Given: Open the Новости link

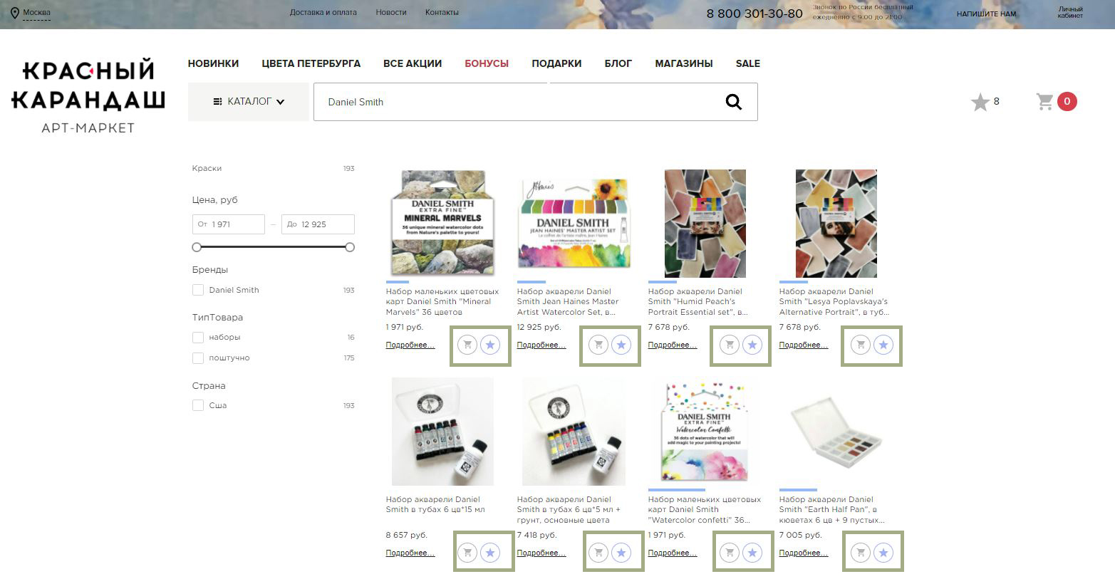Looking at the screenshot, I should pos(391,12).
